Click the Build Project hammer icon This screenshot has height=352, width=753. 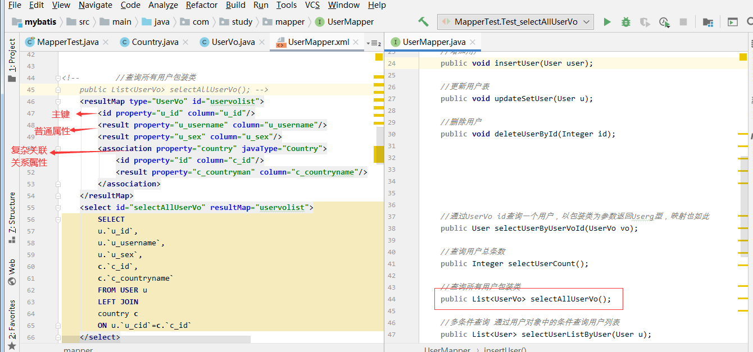point(423,22)
